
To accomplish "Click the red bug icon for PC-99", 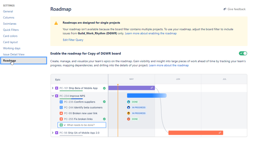I will [x=61, y=113].
